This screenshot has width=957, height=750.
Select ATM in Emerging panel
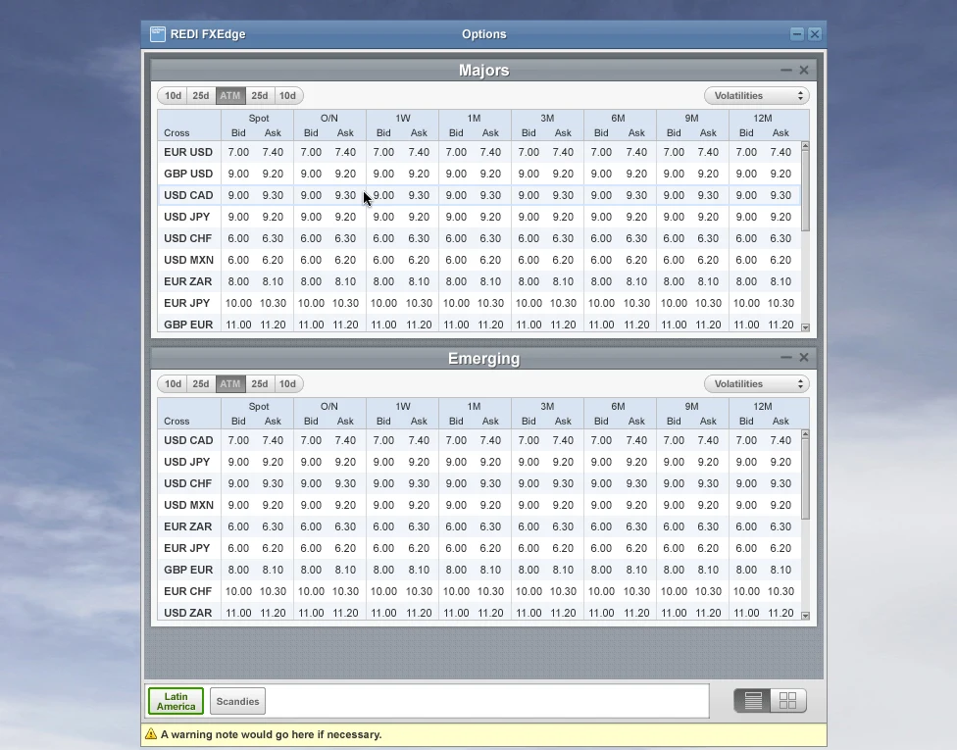click(x=230, y=384)
